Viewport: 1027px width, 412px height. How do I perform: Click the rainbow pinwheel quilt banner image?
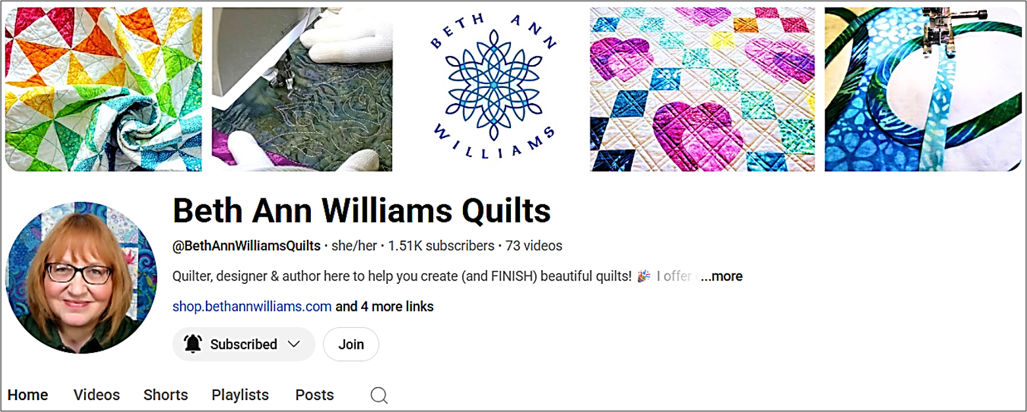(103, 89)
